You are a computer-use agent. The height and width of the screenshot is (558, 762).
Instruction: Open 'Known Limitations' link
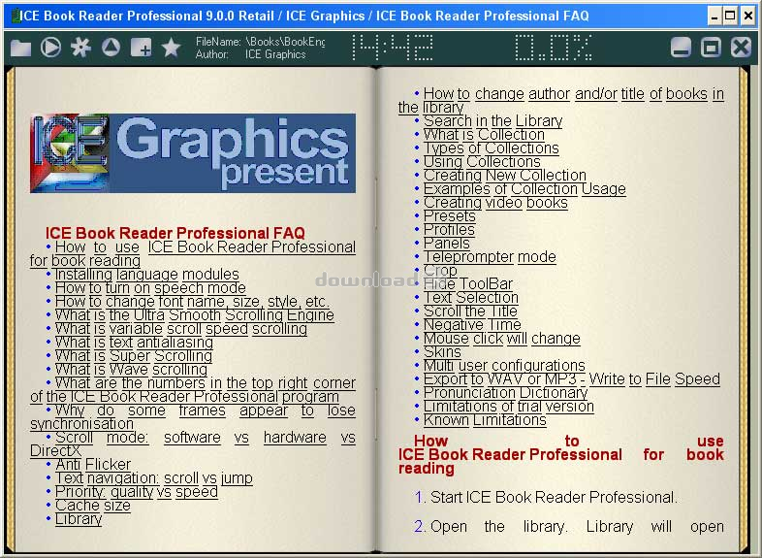click(x=485, y=420)
